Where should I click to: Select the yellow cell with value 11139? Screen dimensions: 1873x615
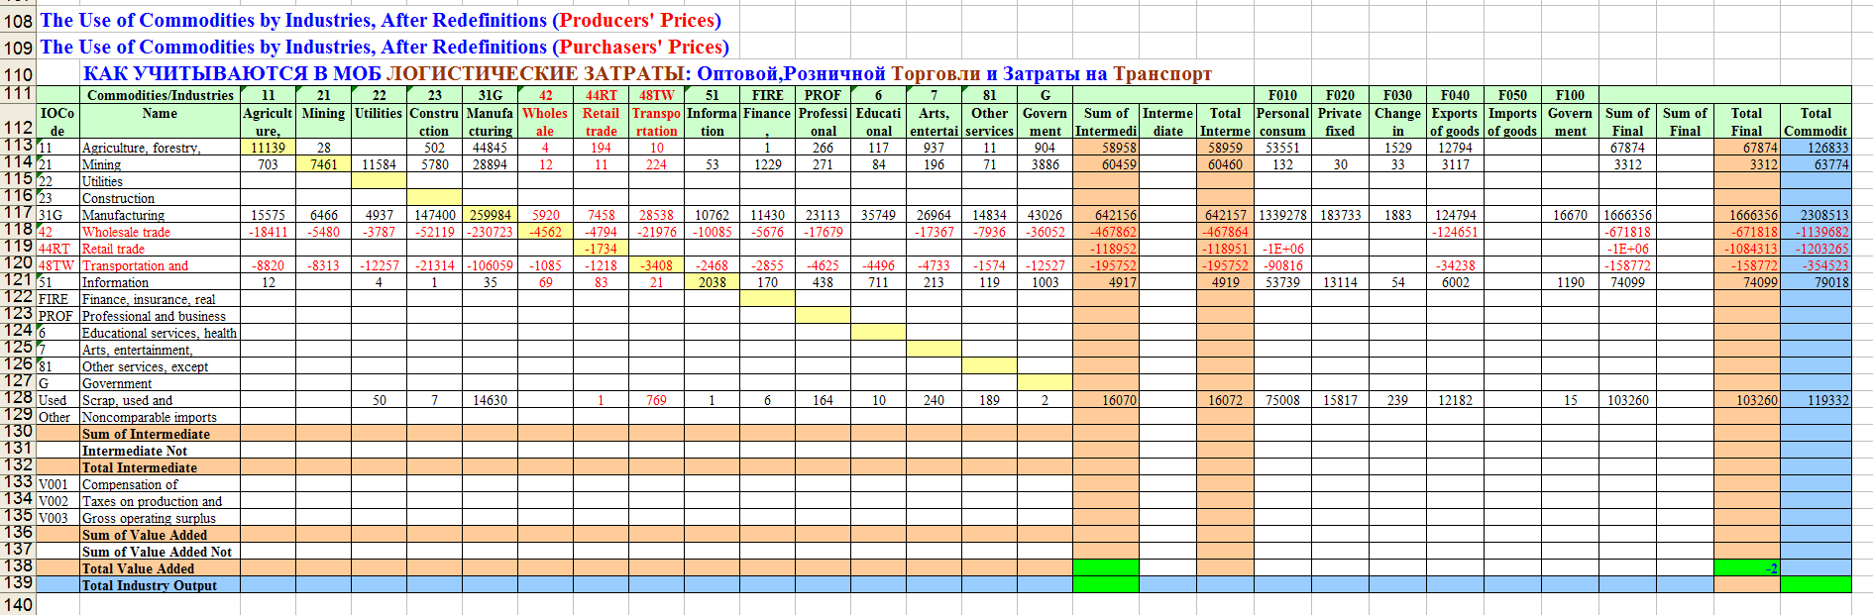268,148
